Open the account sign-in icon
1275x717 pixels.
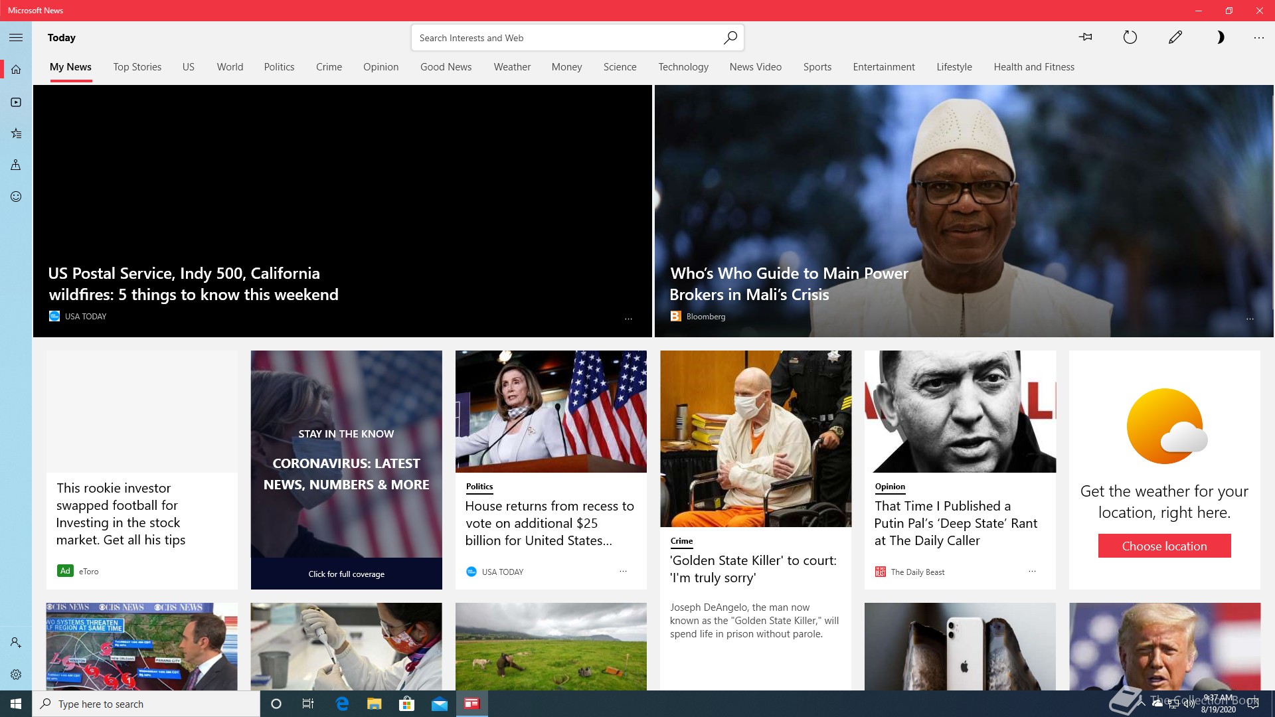point(16,643)
